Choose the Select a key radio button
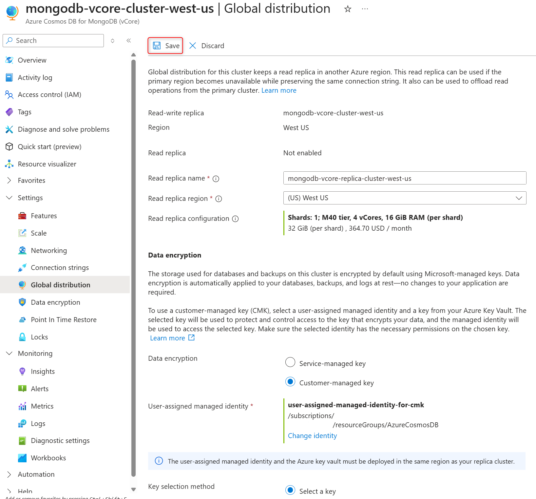 [x=290, y=490]
